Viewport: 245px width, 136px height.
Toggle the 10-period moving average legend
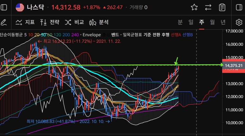coord(30,35)
